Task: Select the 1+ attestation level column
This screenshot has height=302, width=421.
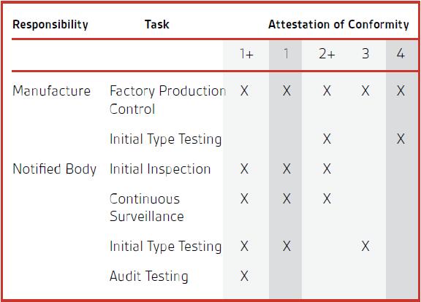Action: point(246,54)
